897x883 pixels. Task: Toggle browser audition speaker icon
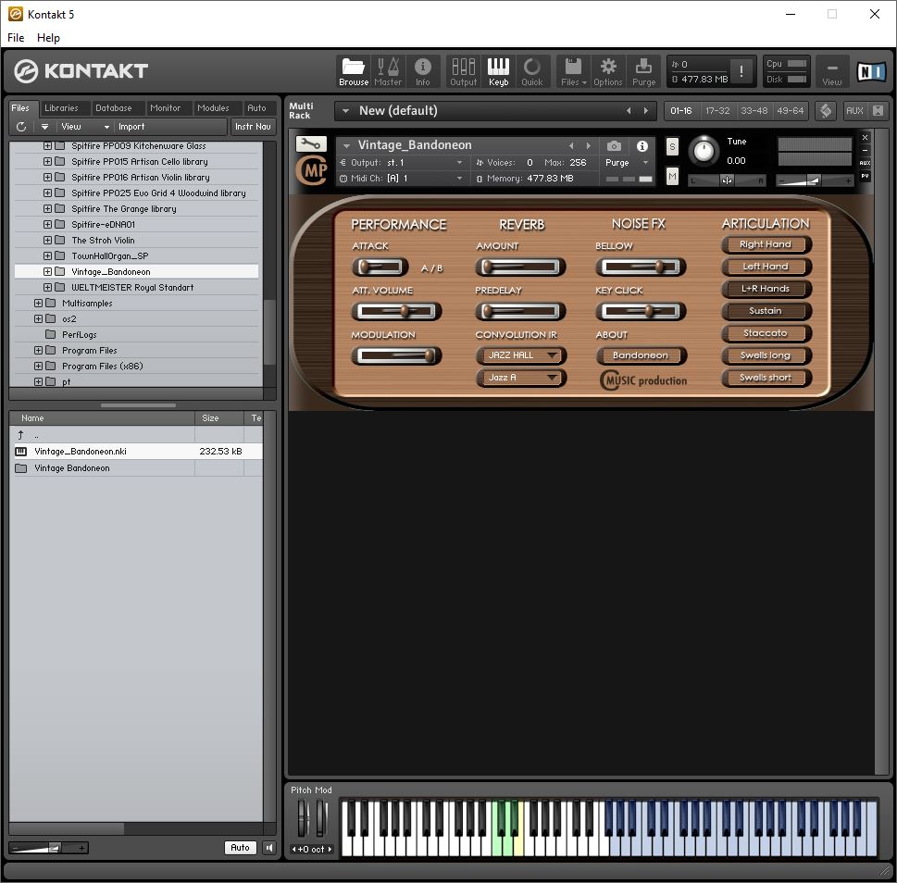[268, 848]
